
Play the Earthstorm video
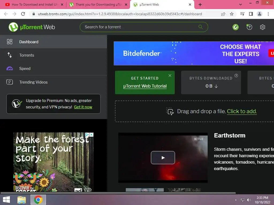pos(163,157)
